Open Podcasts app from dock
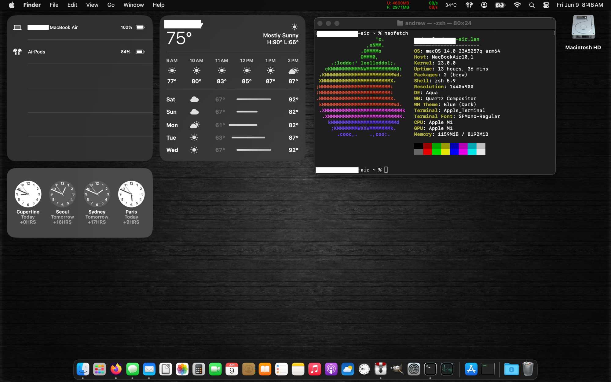611x382 pixels. (x=331, y=369)
